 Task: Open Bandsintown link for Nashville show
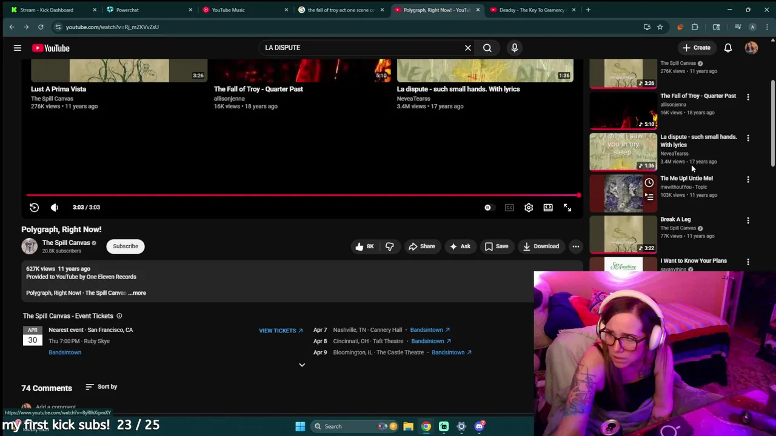(430, 330)
